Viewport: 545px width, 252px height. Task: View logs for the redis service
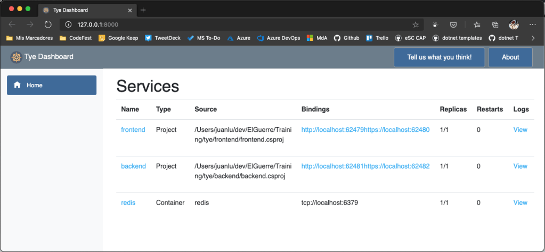520,203
